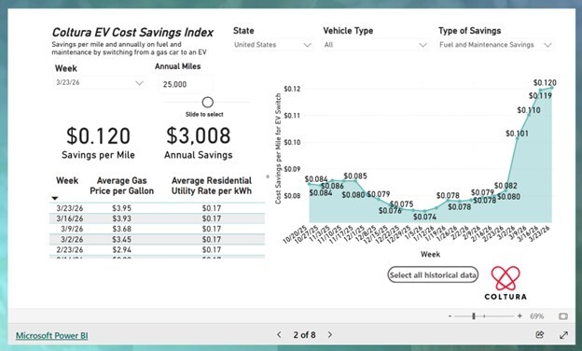This screenshot has height=351, width=582.
Task: Click the Coltura logo
Action: (x=506, y=283)
